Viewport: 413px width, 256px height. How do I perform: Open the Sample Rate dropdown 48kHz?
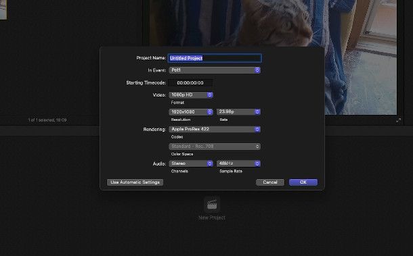point(238,163)
